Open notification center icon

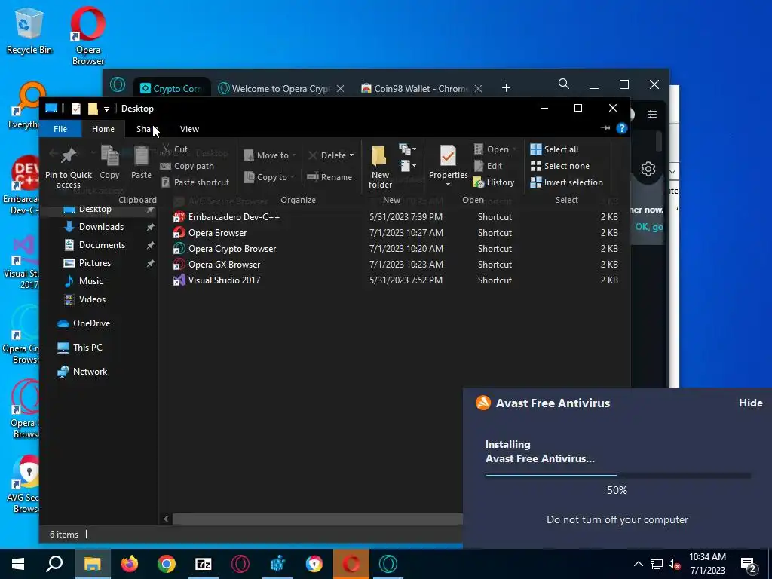click(749, 564)
